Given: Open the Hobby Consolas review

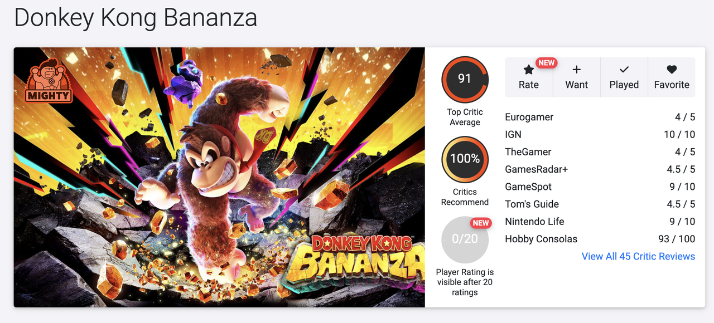Looking at the screenshot, I should coord(541,239).
